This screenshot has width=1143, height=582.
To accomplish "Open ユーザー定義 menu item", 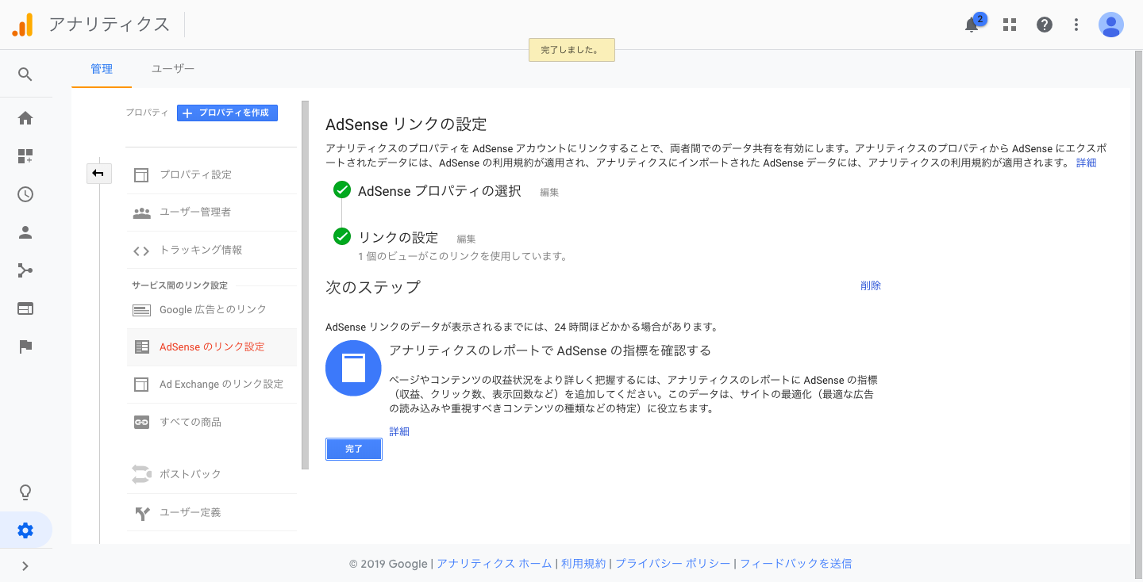I will click(211, 512).
